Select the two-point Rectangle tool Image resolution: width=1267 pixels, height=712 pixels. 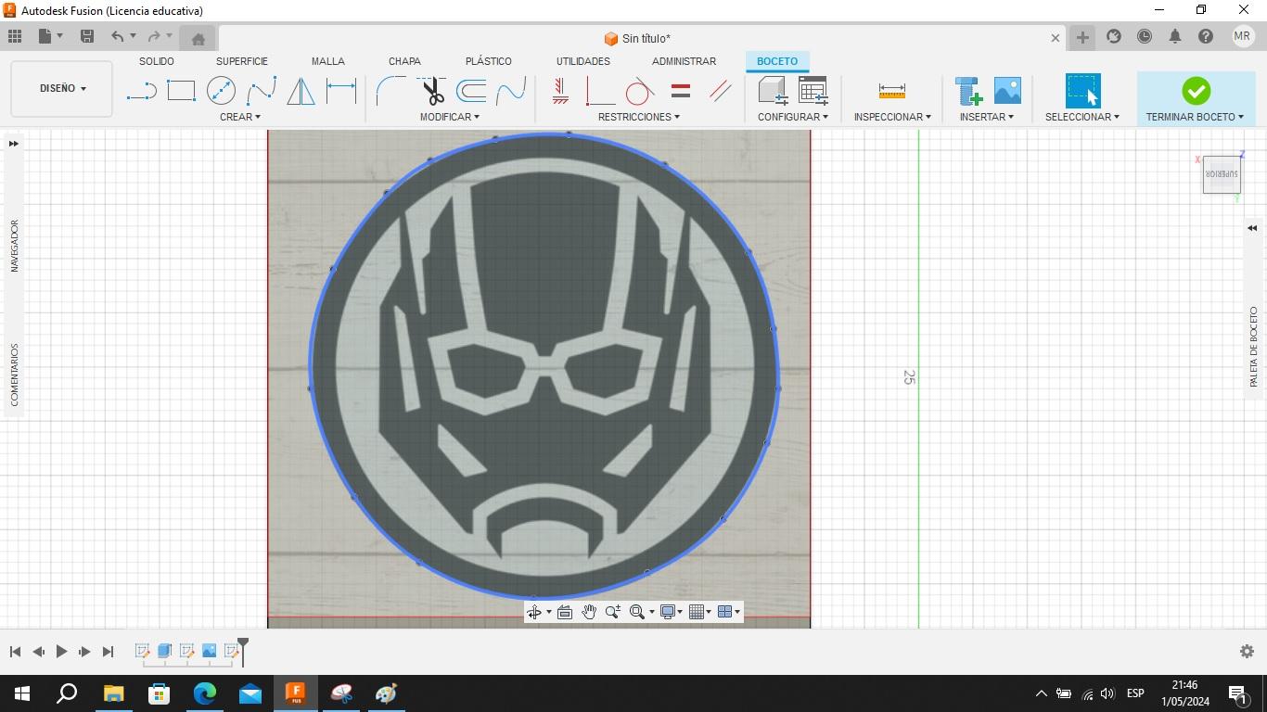tap(181, 91)
